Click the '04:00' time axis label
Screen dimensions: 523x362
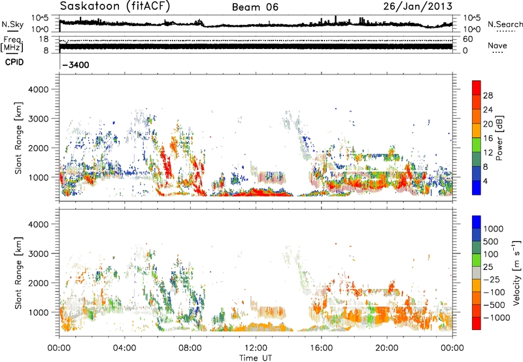[x=125, y=348]
